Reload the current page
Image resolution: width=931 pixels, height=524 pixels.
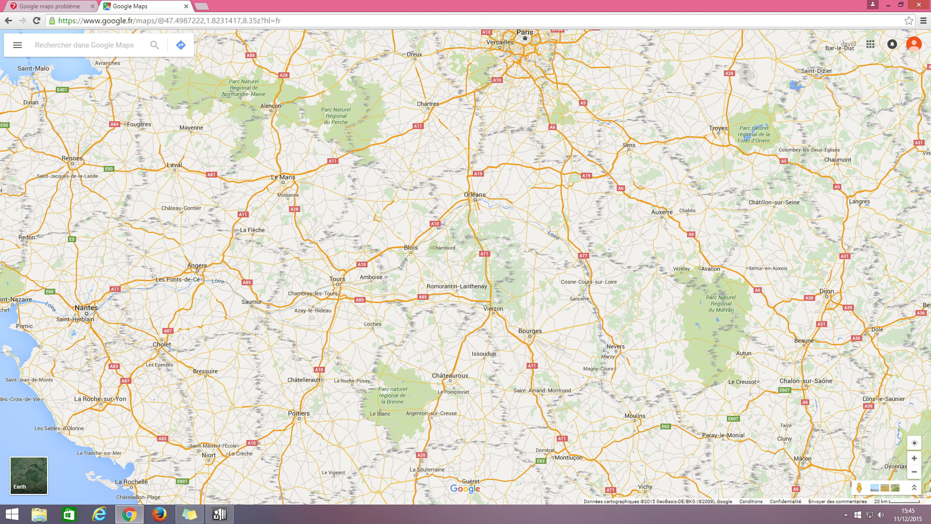coord(36,20)
